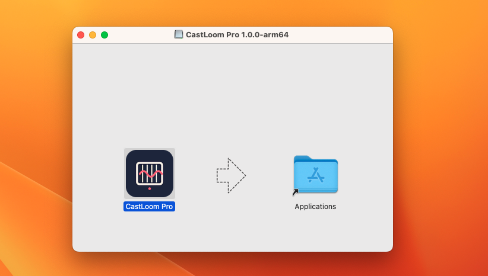The height and width of the screenshot is (276, 488).
Task: Click the Applications folder name label
Action: pos(315,207)
